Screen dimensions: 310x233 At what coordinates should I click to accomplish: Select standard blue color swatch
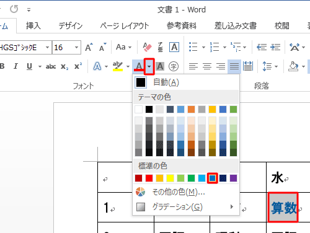click(x=212, y=178)
